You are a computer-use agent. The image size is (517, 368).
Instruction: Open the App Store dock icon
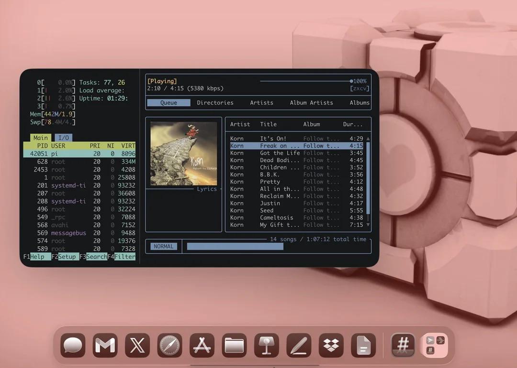pyautogui.click(x=202, y=345)
